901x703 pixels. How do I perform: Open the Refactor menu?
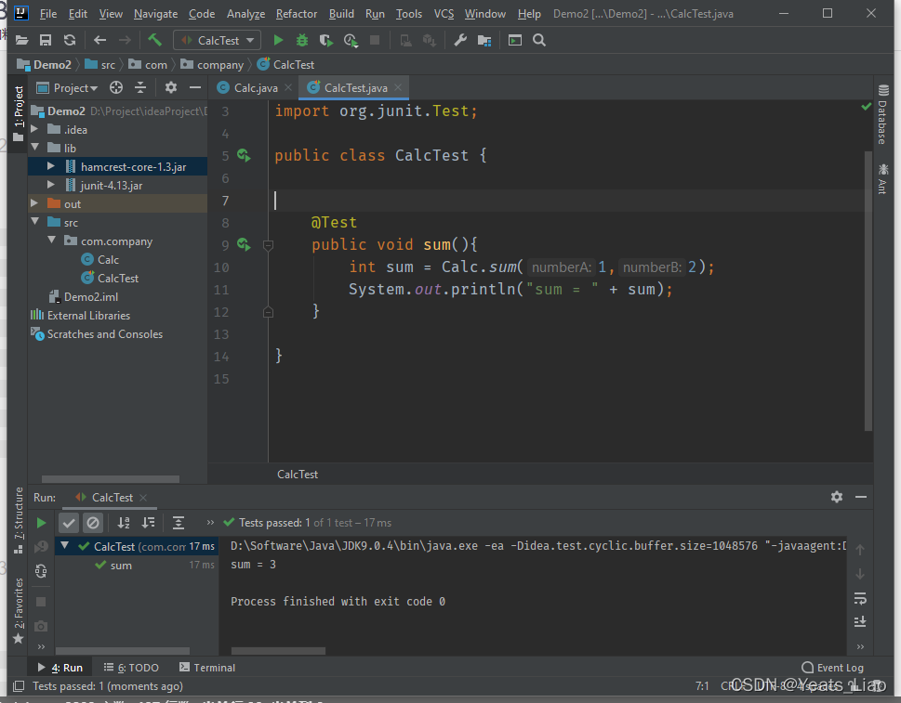[296, 14]
